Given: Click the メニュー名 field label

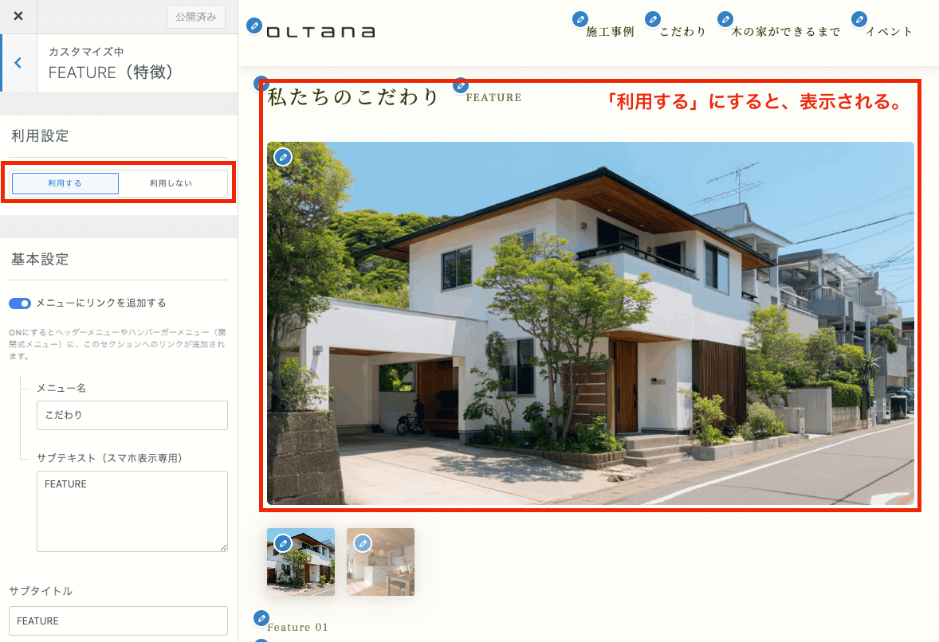Looking at the screenshot, I should (x=61, y=389).
